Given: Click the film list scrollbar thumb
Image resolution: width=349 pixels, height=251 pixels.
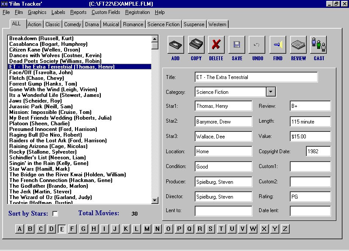Looking at the screenshot, I should pyautogui.click(x=155, y=46).
